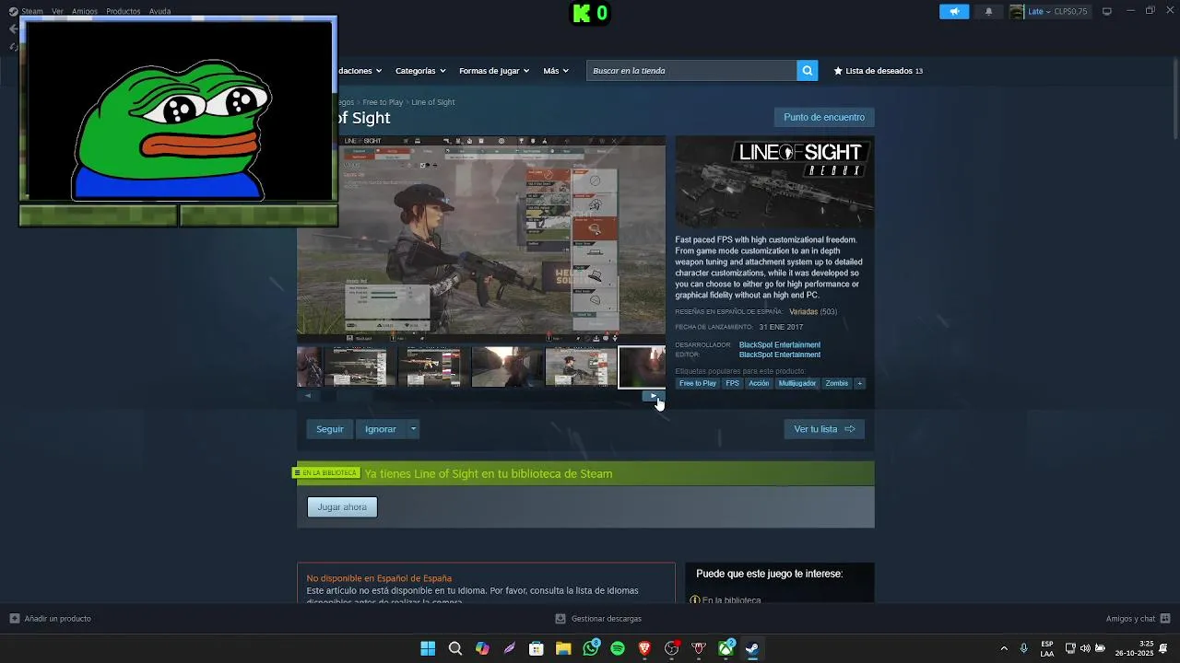The width and height of the screenshot is (1180, 663).
Task: Open the Steam menu
Action: point(32,11)
